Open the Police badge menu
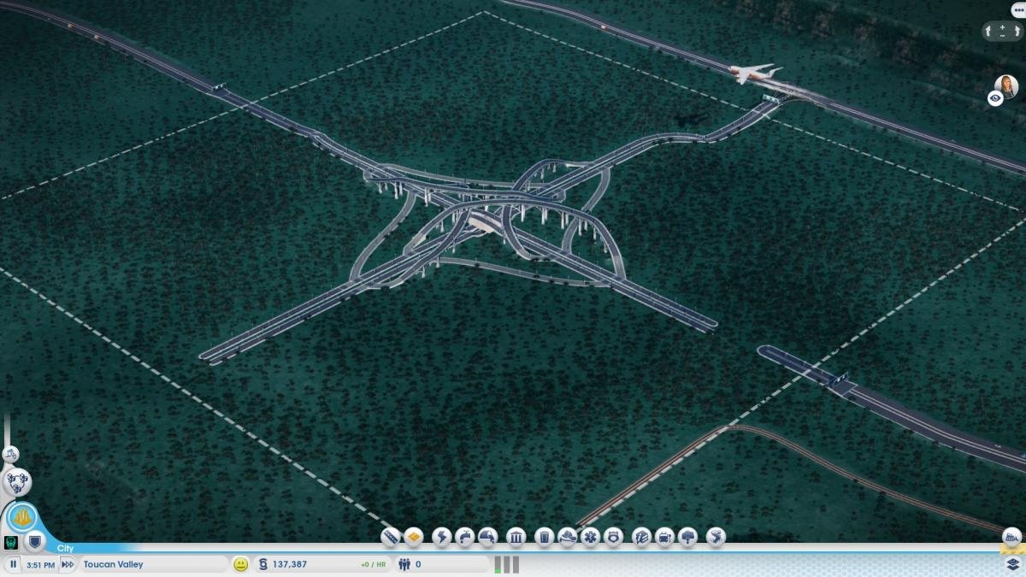 613,537
